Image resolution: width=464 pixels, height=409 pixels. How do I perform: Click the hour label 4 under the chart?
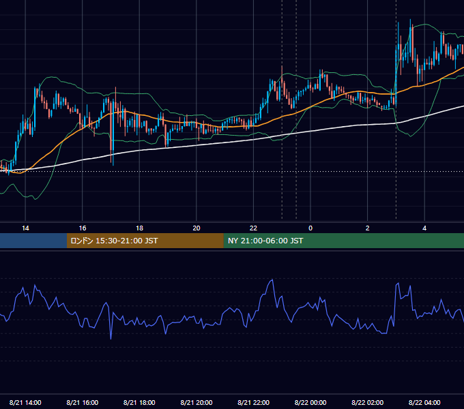pyautogui.click(x=424, y=228)
